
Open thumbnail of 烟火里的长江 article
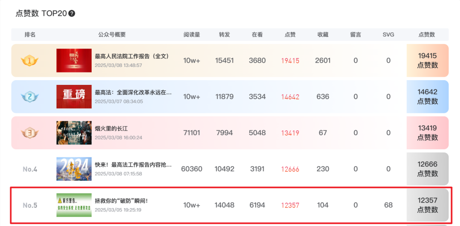pyautogui.click(x=74, y=133)
